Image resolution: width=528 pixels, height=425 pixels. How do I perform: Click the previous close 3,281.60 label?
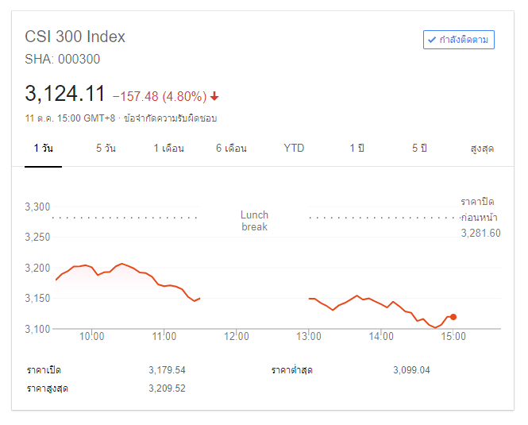pos(480,233)
